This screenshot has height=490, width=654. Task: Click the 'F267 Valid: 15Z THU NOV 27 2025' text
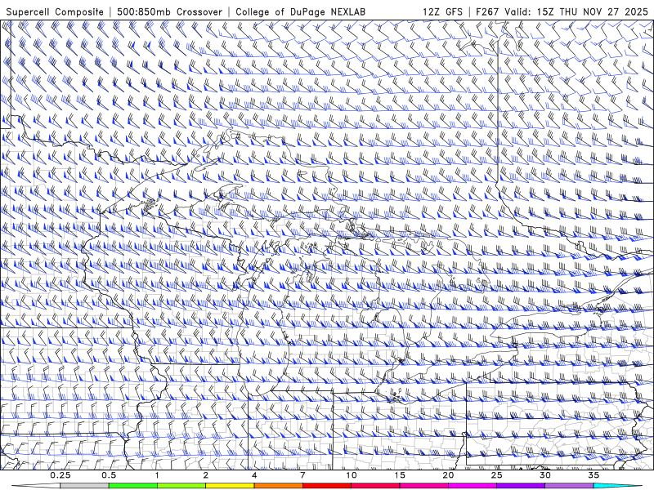click(x=562, y=12)
